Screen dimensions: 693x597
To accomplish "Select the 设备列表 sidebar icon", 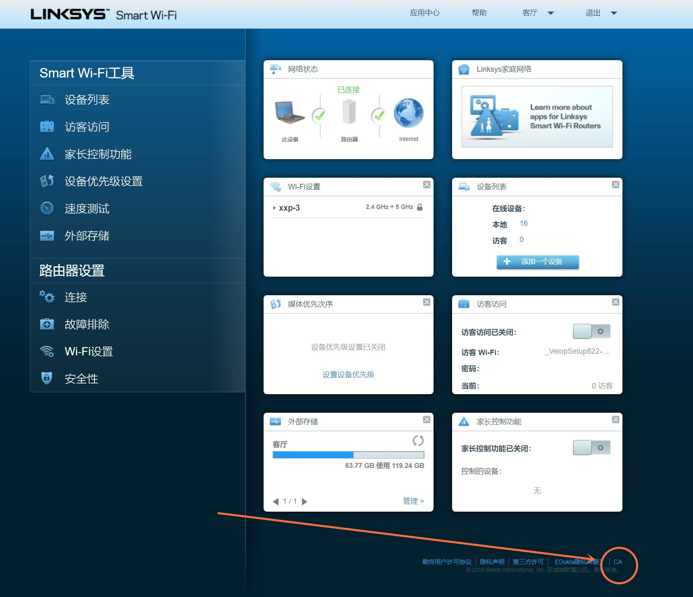I will [47, 99].
